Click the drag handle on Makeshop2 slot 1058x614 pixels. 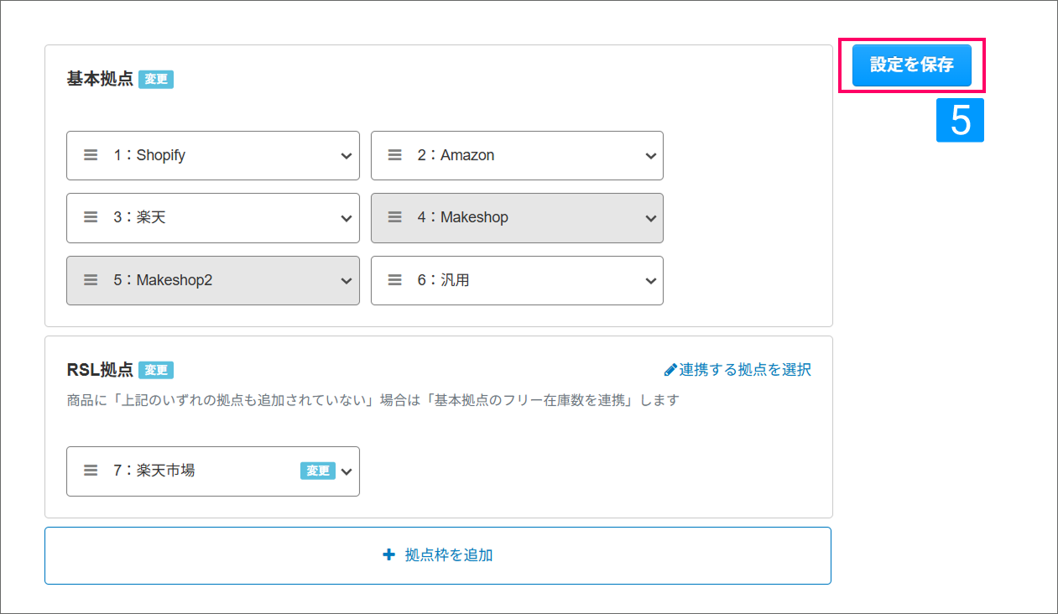click(x=91, y=280)
